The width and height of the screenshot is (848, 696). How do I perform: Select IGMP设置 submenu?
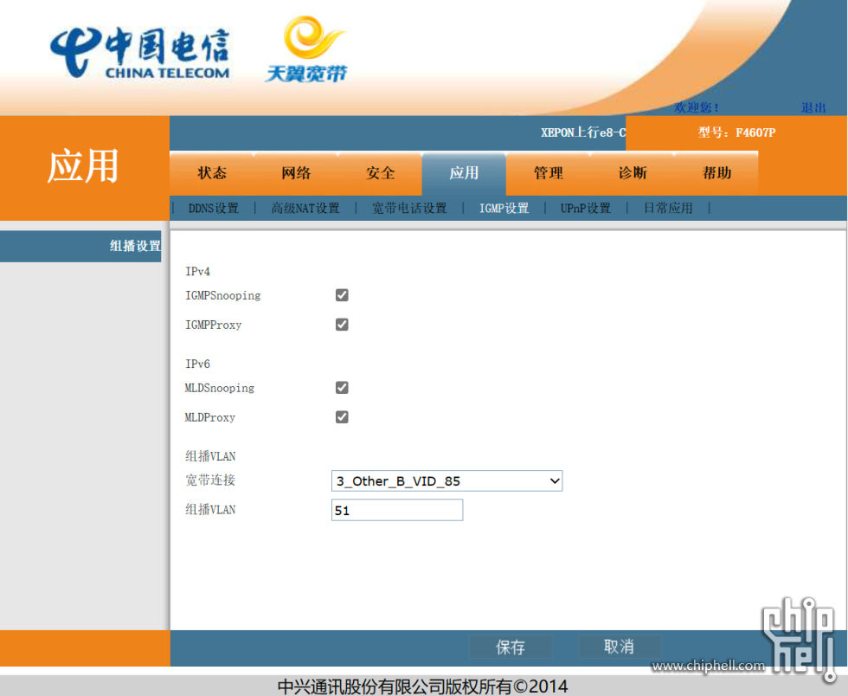pyautogui.click(x=504, y=209)
